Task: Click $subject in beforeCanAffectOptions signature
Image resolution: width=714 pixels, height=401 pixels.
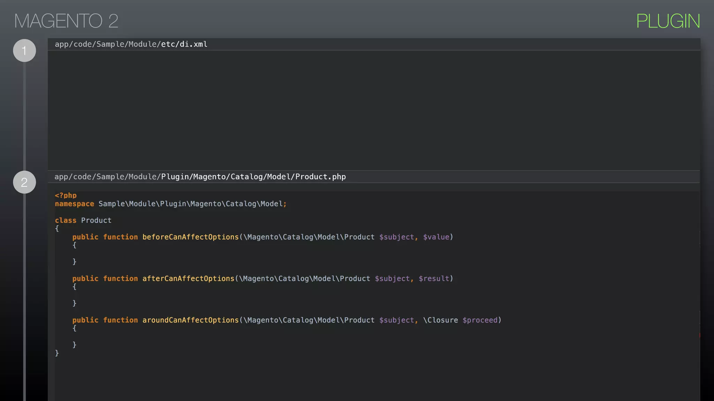Action: point(397,237)
